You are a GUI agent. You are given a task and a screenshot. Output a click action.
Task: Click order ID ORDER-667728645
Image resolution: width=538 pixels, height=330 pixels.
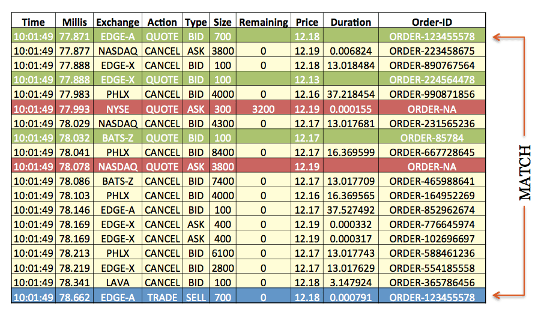[x=432, y=152]
